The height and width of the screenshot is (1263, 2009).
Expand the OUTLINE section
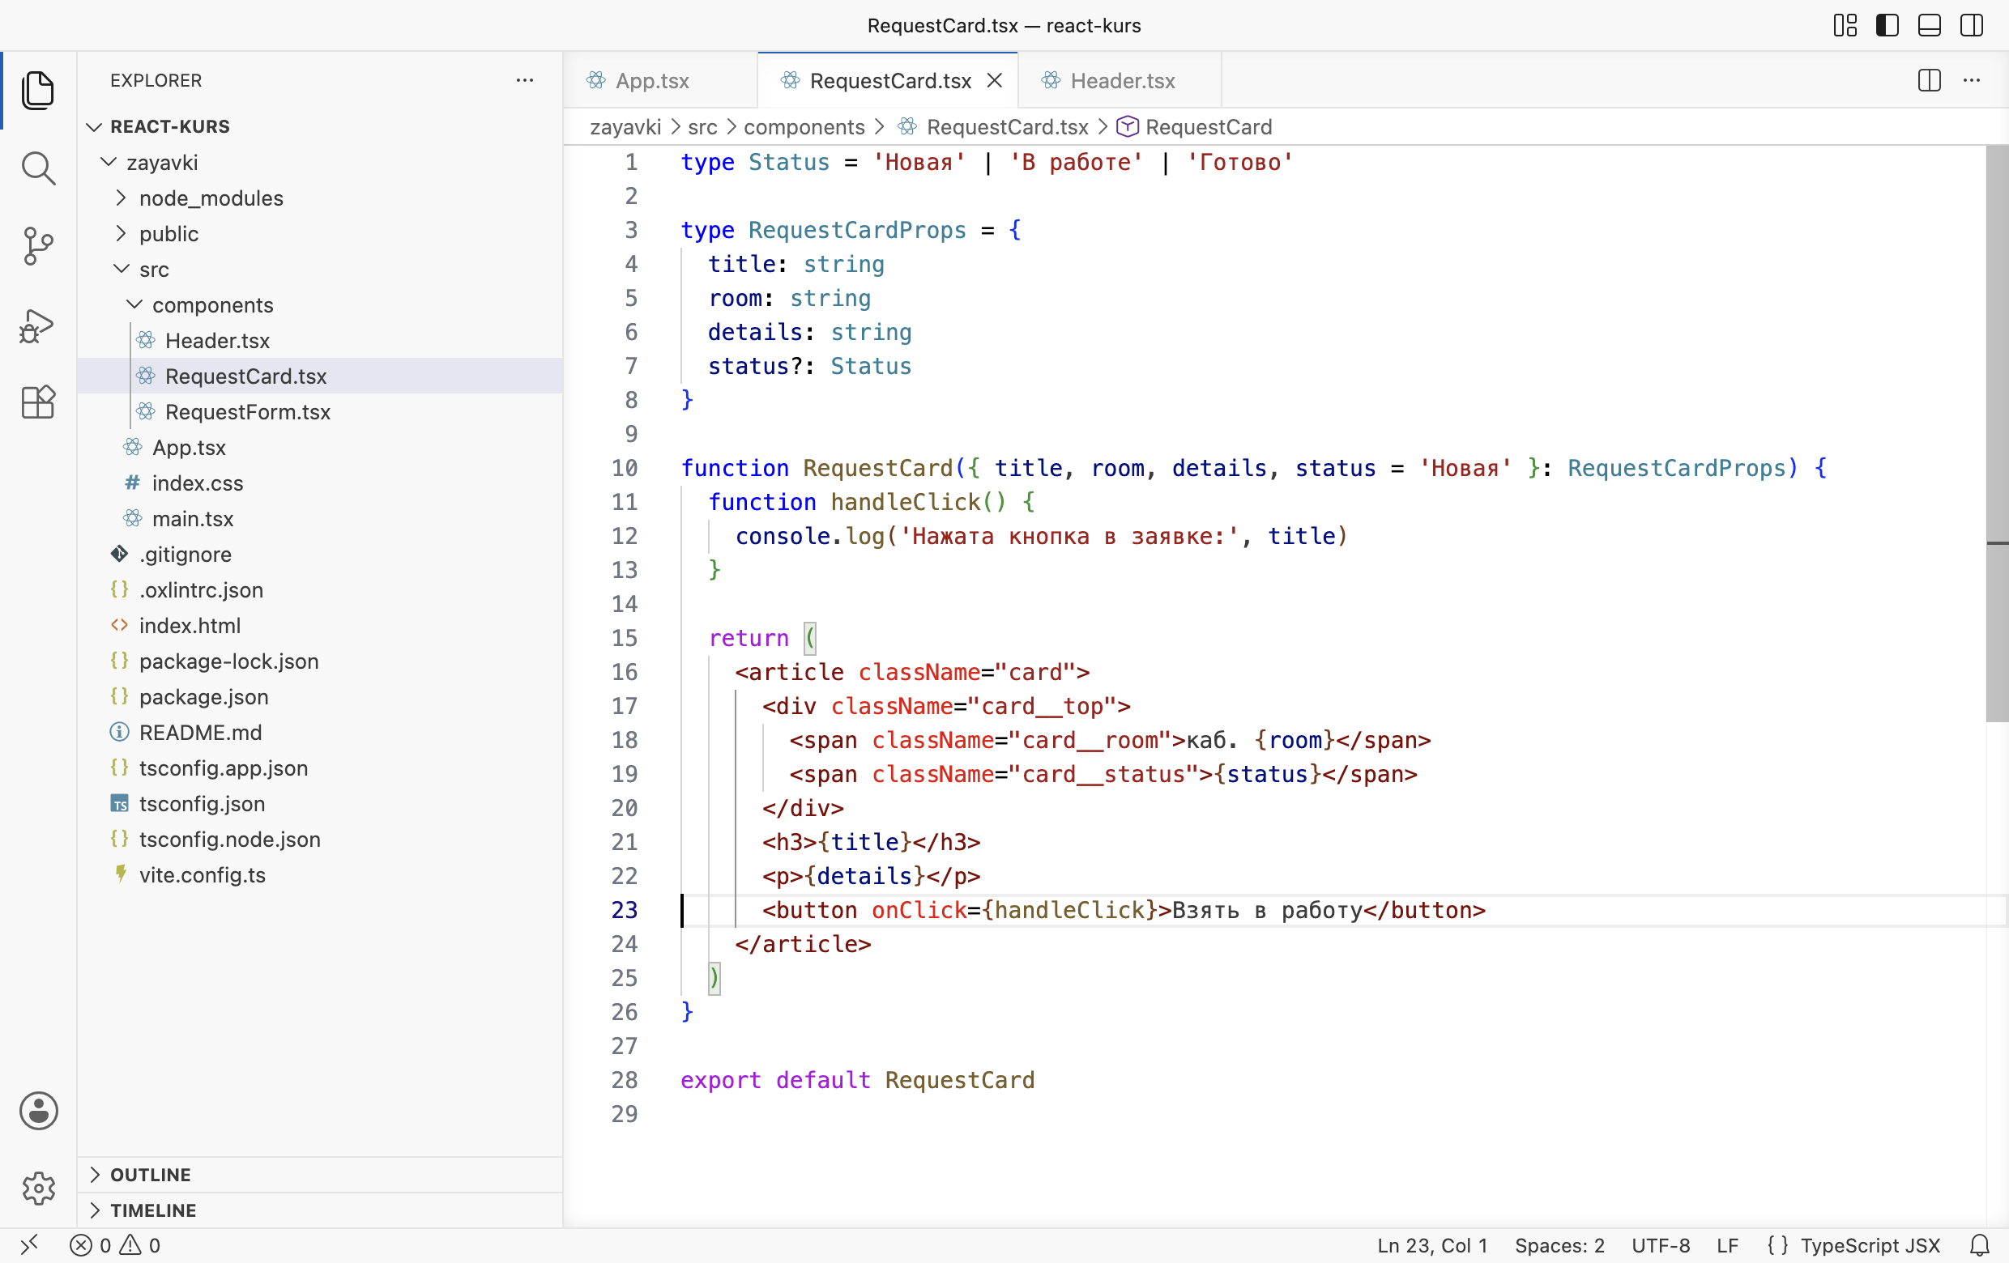coord(319,1174)
